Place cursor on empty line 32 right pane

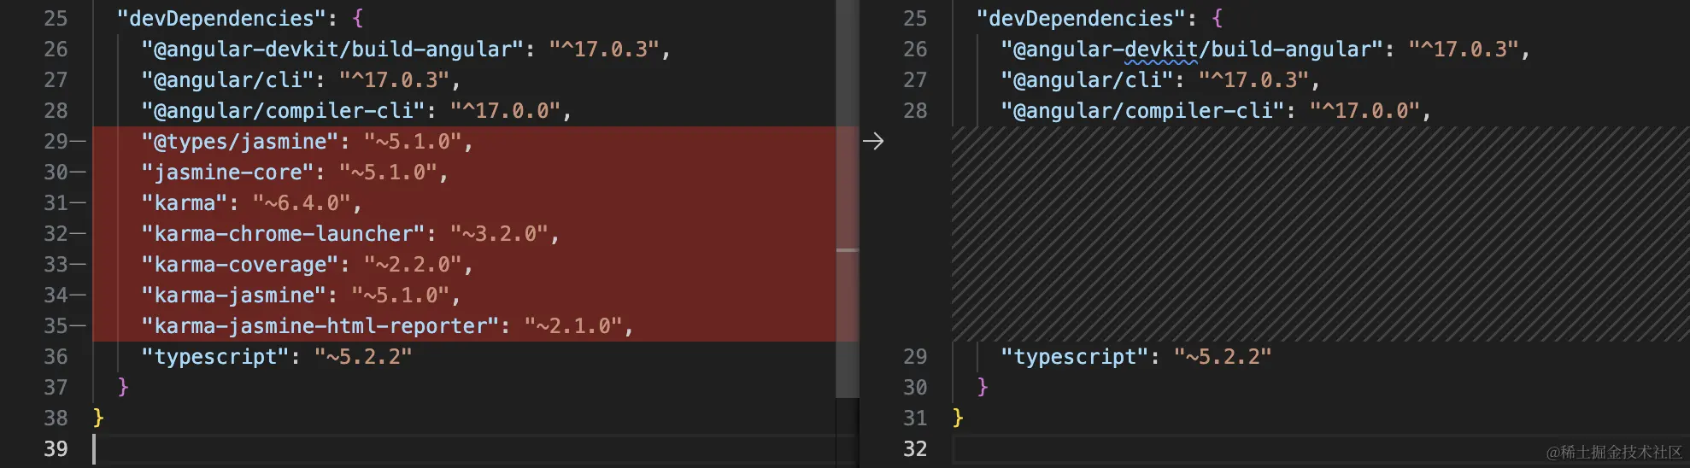[1321, 449]
